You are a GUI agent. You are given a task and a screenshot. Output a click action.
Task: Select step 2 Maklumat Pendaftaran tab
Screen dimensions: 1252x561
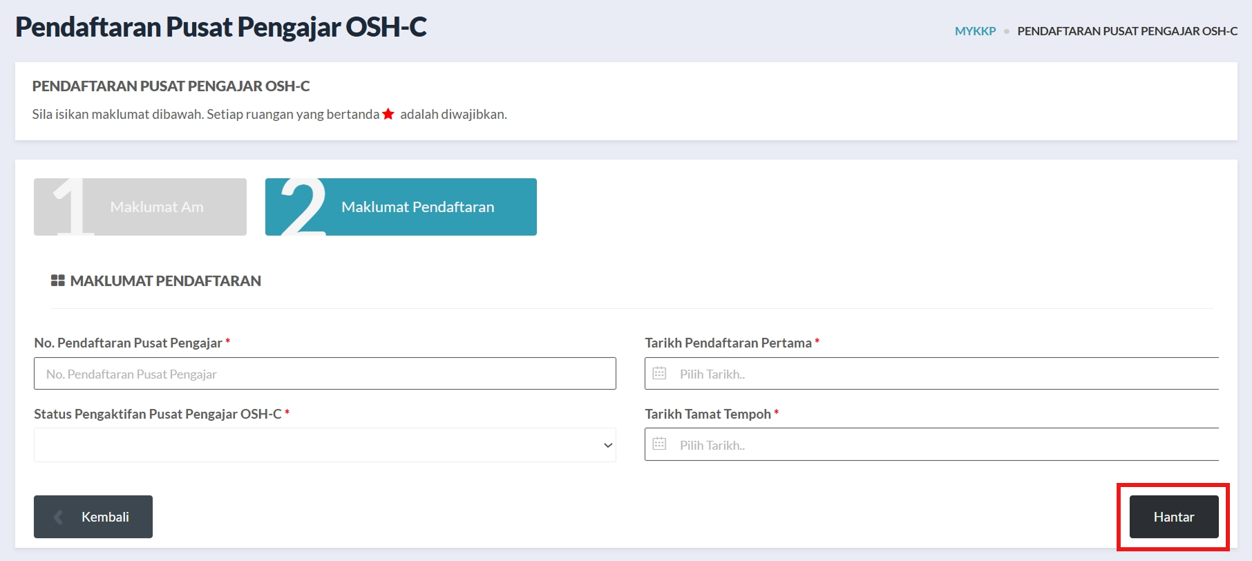click(x=401, y=207)
